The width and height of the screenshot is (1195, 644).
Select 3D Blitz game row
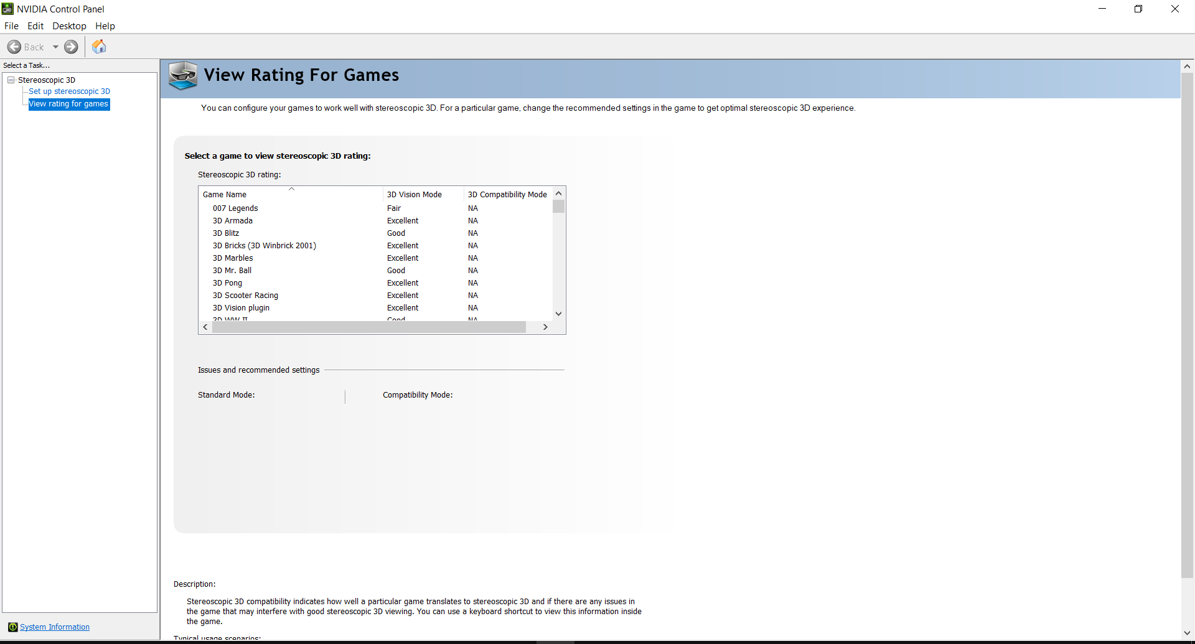point(376,233)
